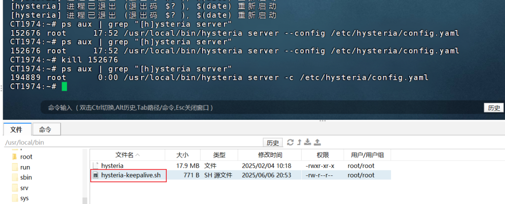Image resolution: width=505 pixels, height=204 pixels.
Task: Select the hysteria-keepalive.sh file icon
Action: point(96,175)
